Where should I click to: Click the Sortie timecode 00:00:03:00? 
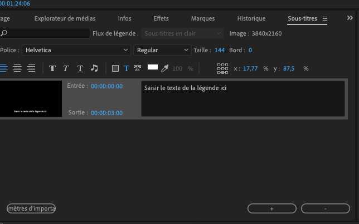pos(106,113)
